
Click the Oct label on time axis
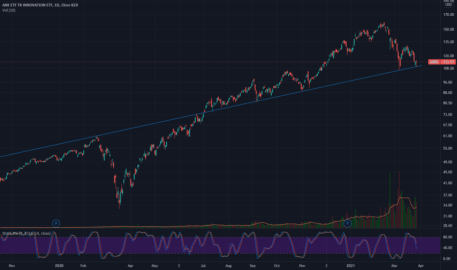pyautogui.click(x=277, y=266)
